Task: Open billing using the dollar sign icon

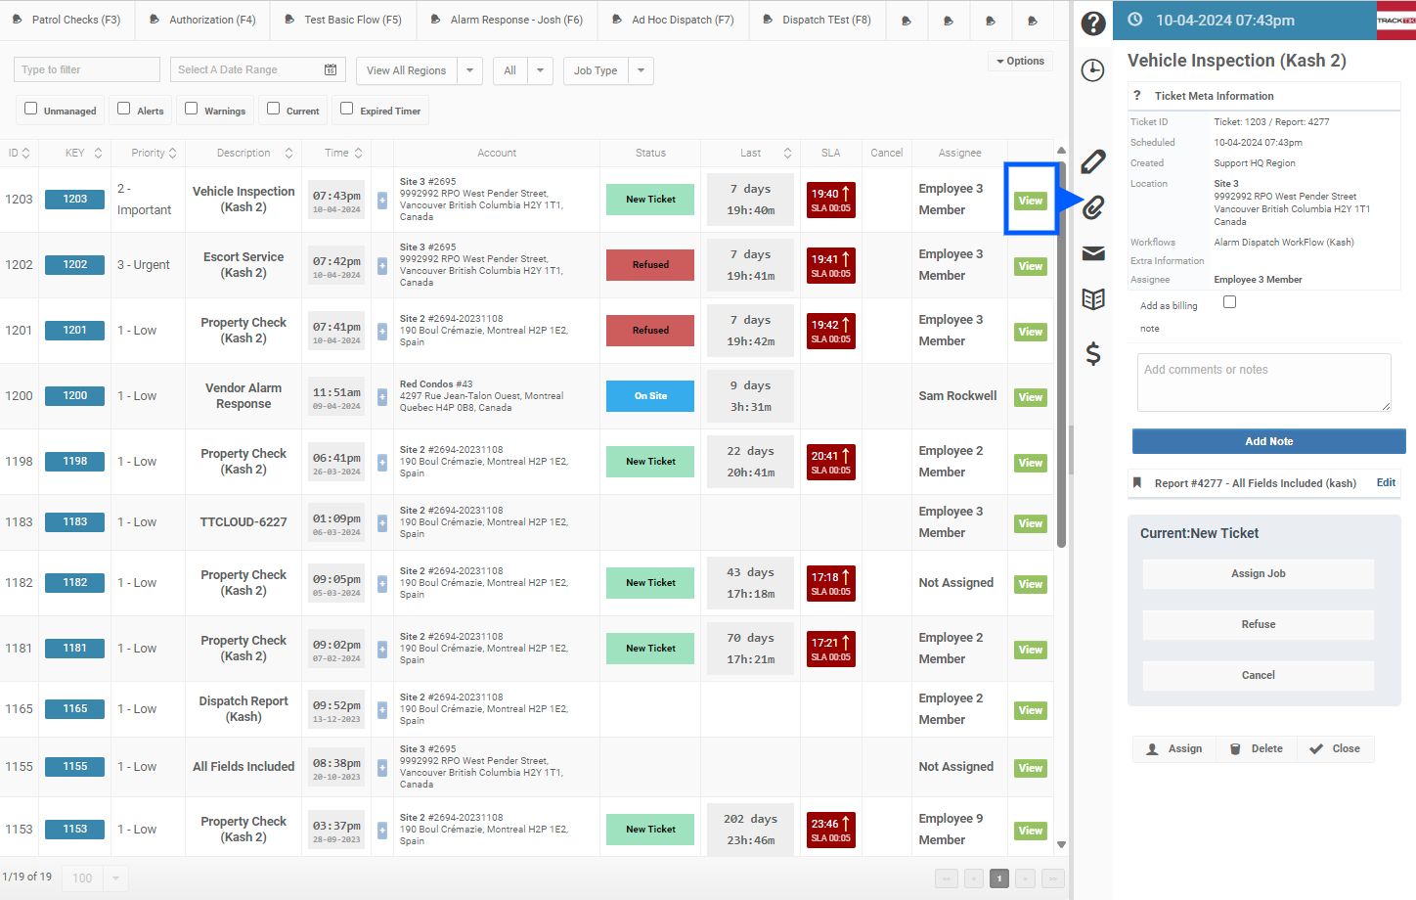Action: click(1092, 355)
